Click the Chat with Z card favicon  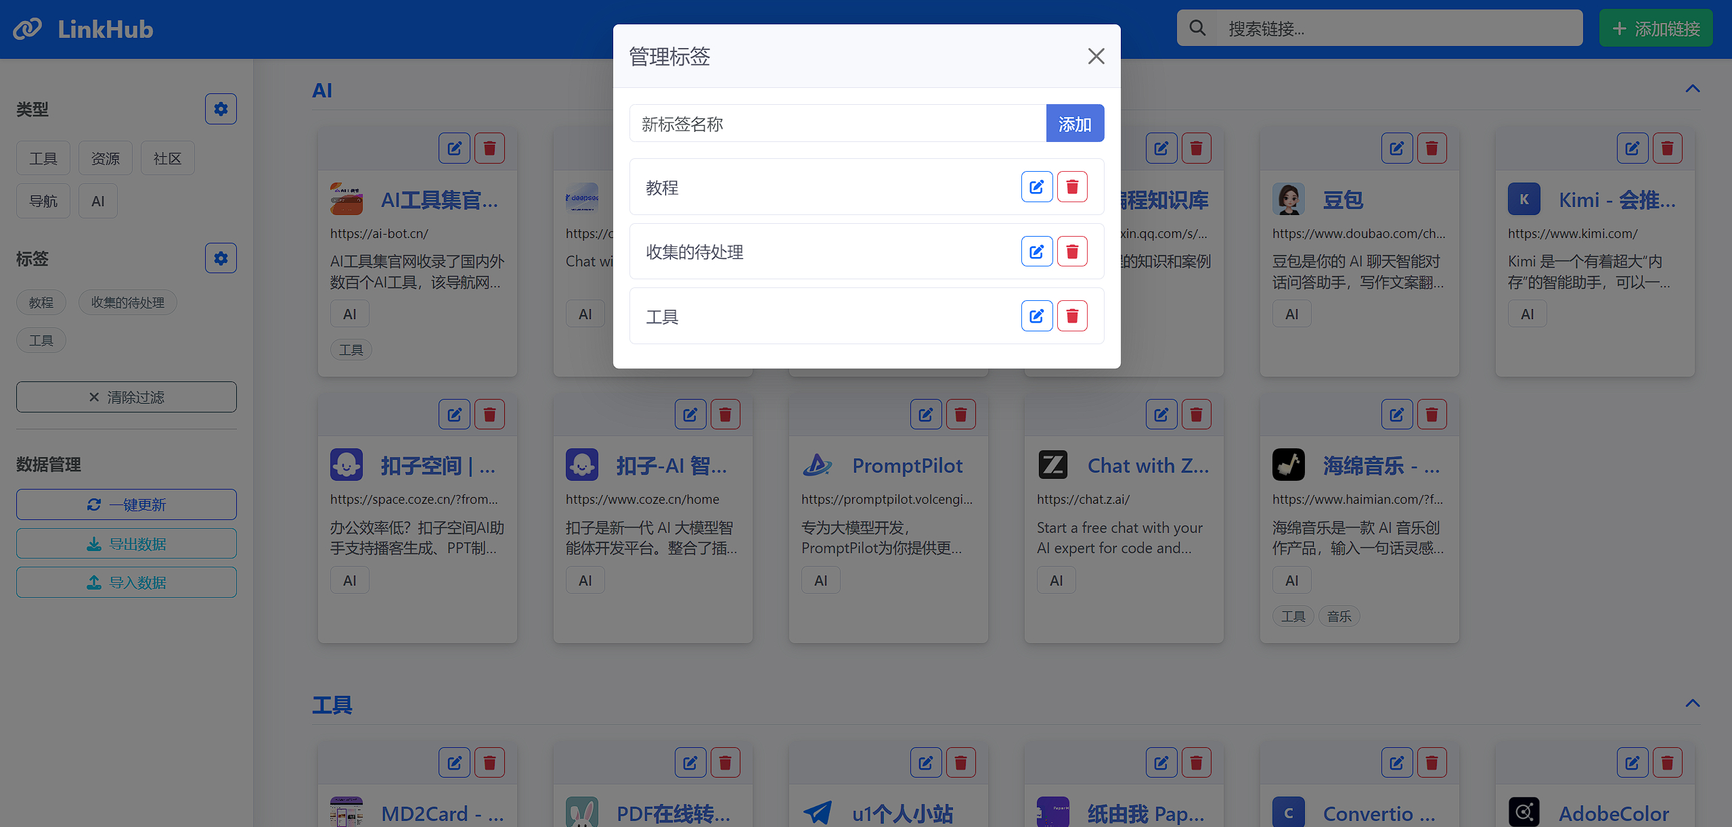coord(1053,465)
